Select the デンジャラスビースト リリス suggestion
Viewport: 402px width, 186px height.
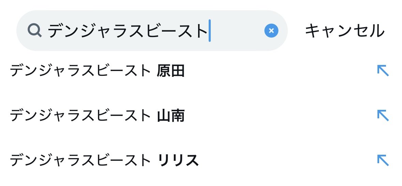104,160
